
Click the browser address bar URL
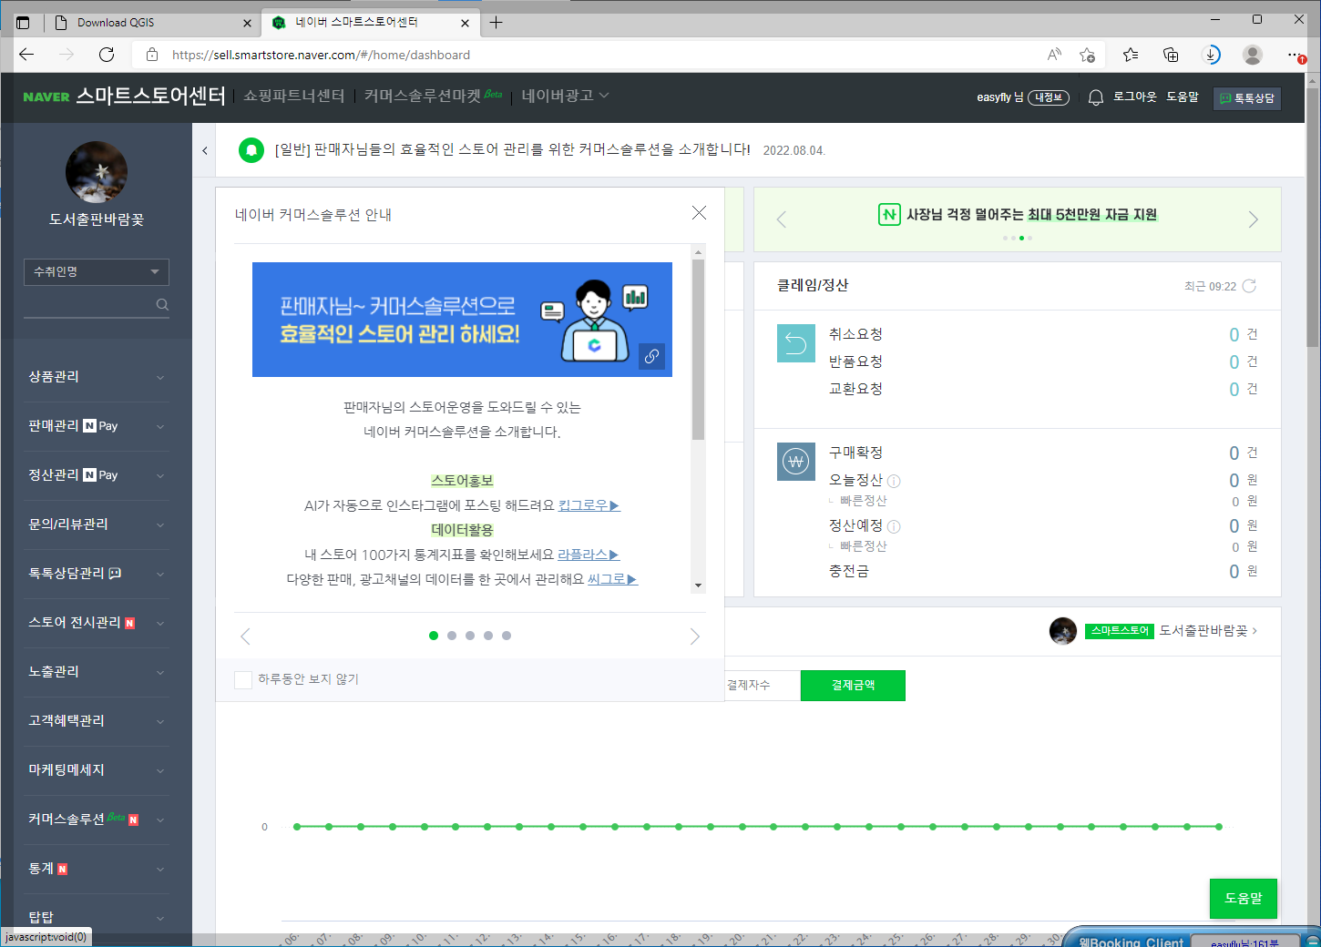point(321,55)
